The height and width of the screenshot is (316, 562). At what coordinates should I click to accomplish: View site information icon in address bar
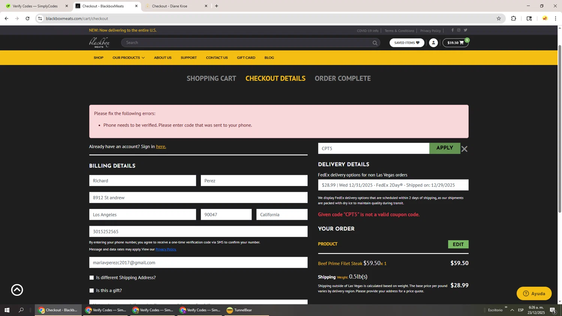coord(40,18)
